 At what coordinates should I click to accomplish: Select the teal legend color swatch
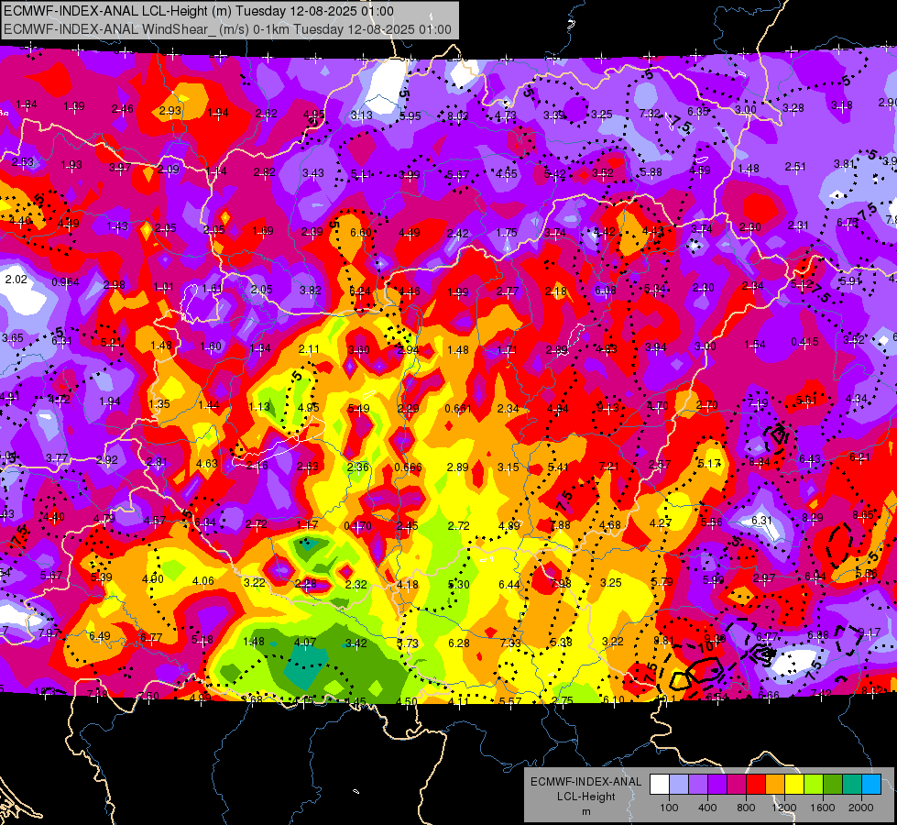tap(852, 785)
